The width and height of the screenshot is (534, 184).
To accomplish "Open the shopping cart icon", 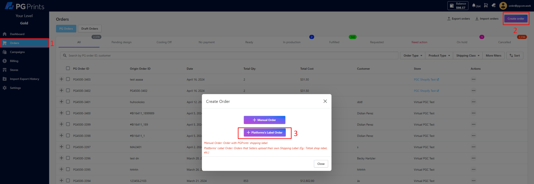I will click(x=486, y=5).
